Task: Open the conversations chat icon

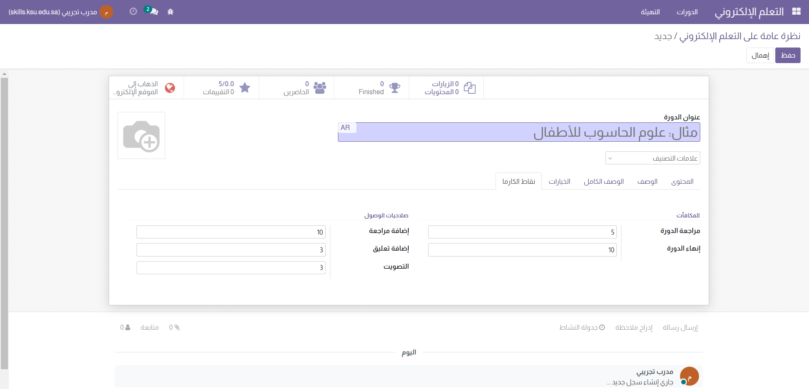Action: click(x=152, y=11)
